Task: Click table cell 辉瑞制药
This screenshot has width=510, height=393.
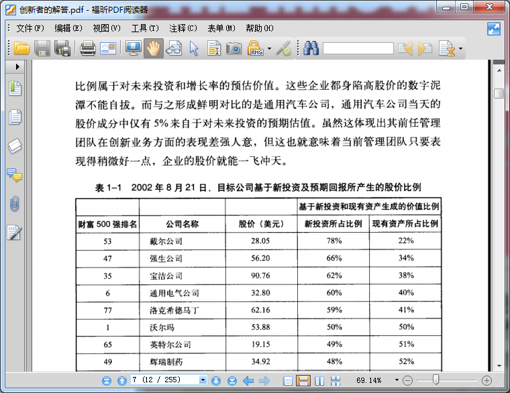Action: tap(166, 361)
